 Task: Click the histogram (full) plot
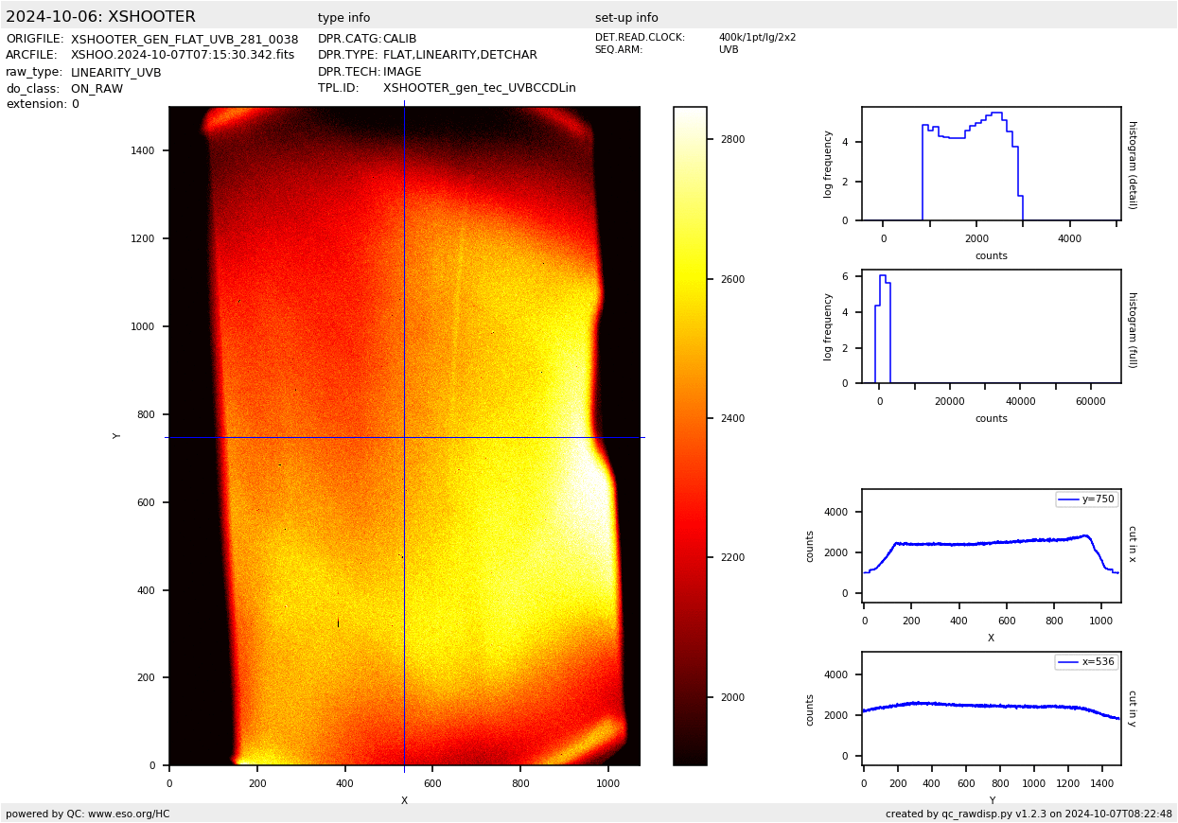click(991, 326)
